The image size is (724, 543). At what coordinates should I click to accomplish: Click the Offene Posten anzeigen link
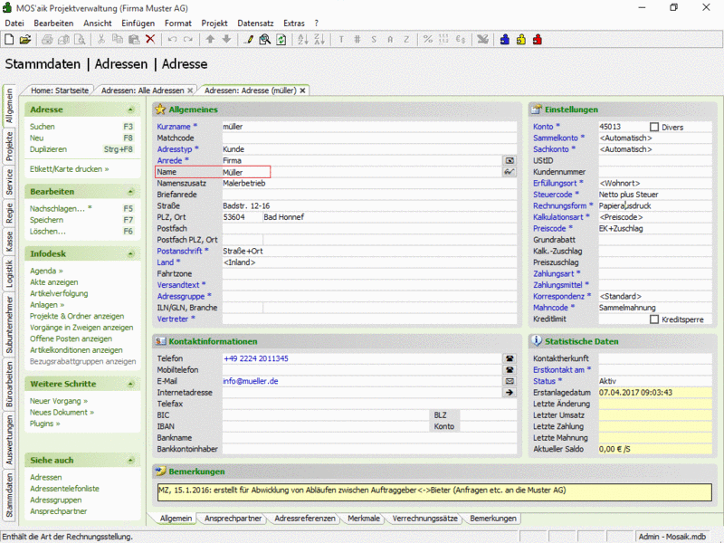(71, 338)
